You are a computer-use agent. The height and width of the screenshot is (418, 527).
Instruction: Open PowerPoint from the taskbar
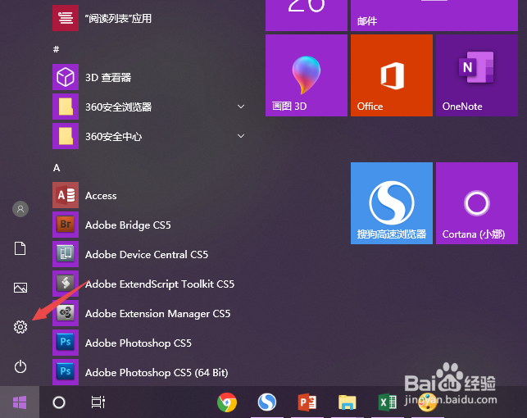[x=307, y=402]
